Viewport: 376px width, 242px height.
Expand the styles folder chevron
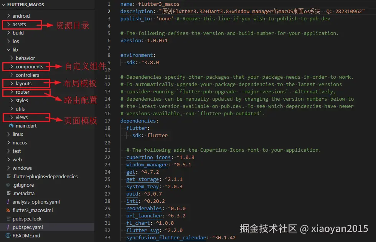click(12, 100)
